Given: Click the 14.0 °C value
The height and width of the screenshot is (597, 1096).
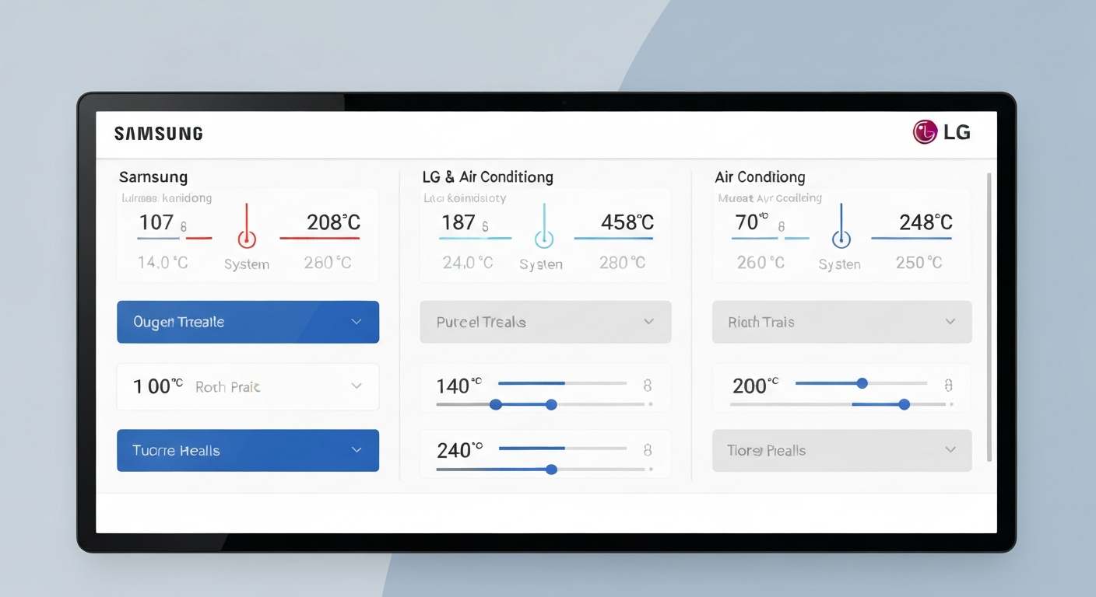Looking at the screenshot, I should (x=163, y=263).
